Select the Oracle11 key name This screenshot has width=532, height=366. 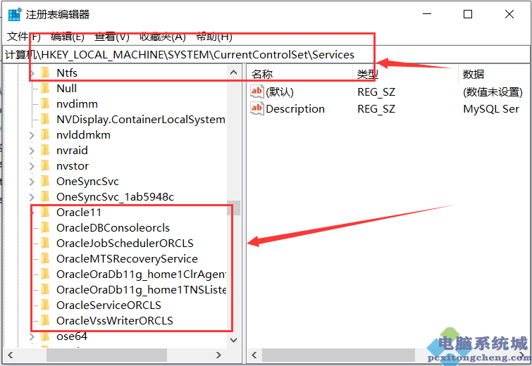(79, 212)
